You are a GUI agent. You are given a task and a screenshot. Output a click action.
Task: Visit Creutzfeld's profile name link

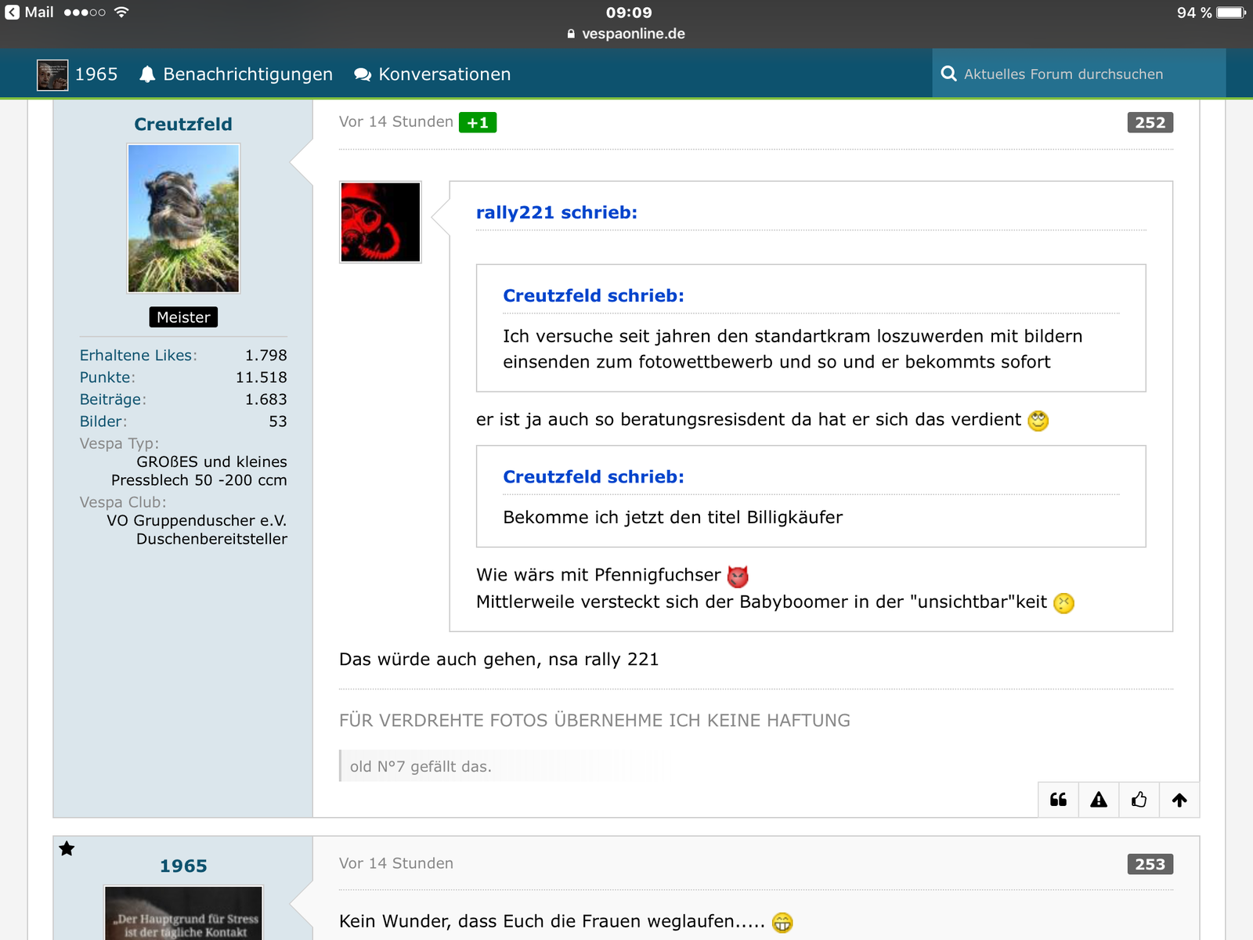pyautogui.click(x=183, y=125)
